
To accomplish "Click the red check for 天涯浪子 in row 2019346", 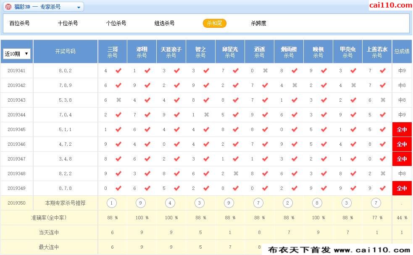I will tap(177, 144).
